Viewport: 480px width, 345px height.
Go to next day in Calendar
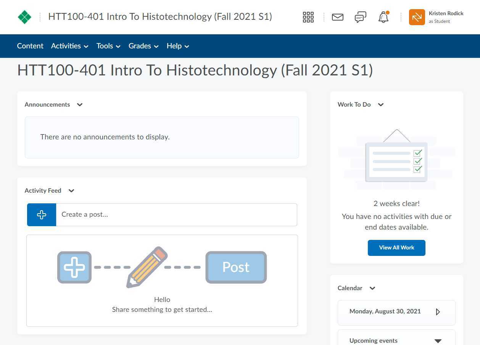(x=438, y=312)
